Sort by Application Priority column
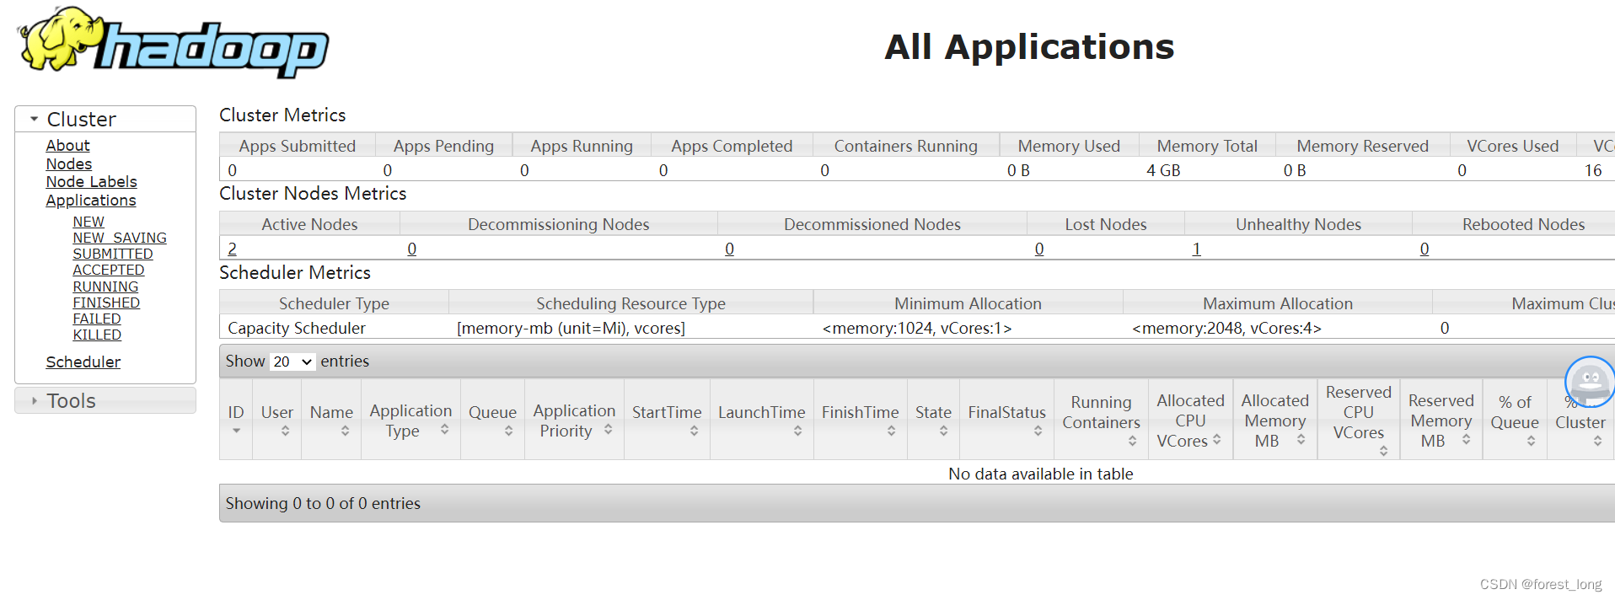The image size is (1615, 600). (574, 419)
